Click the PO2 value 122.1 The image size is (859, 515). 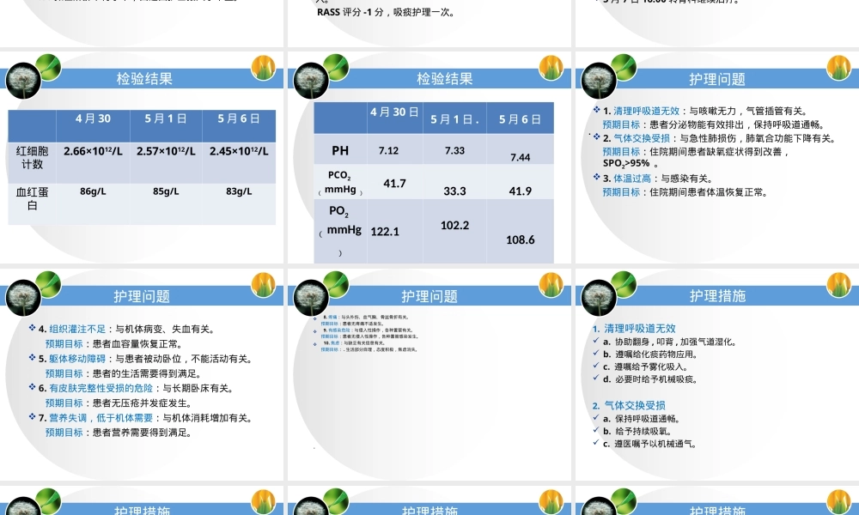(385, 232)
